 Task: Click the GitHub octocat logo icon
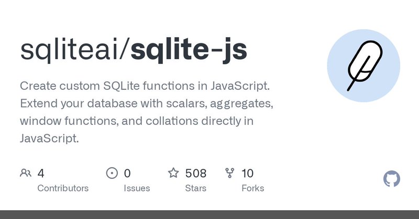(x=391, y=179)
